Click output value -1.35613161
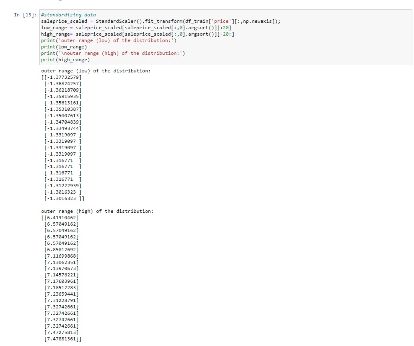414x346 pixels. coord(63,103)
